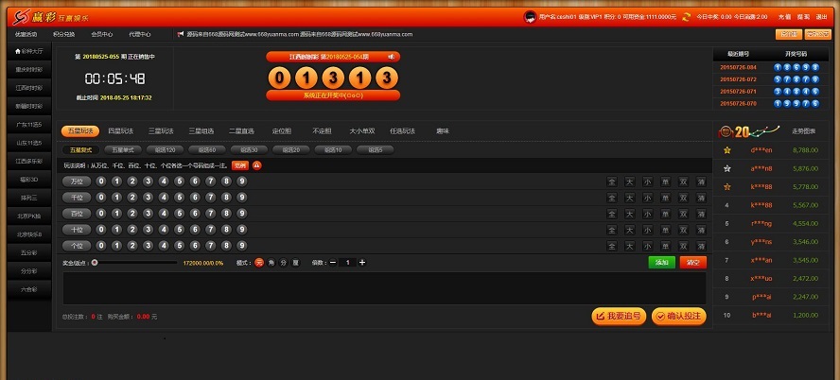Select number 5 in 万位 row
Viewport: 840px width, 380px height.
pyautogui.click(x=180, y=181)
